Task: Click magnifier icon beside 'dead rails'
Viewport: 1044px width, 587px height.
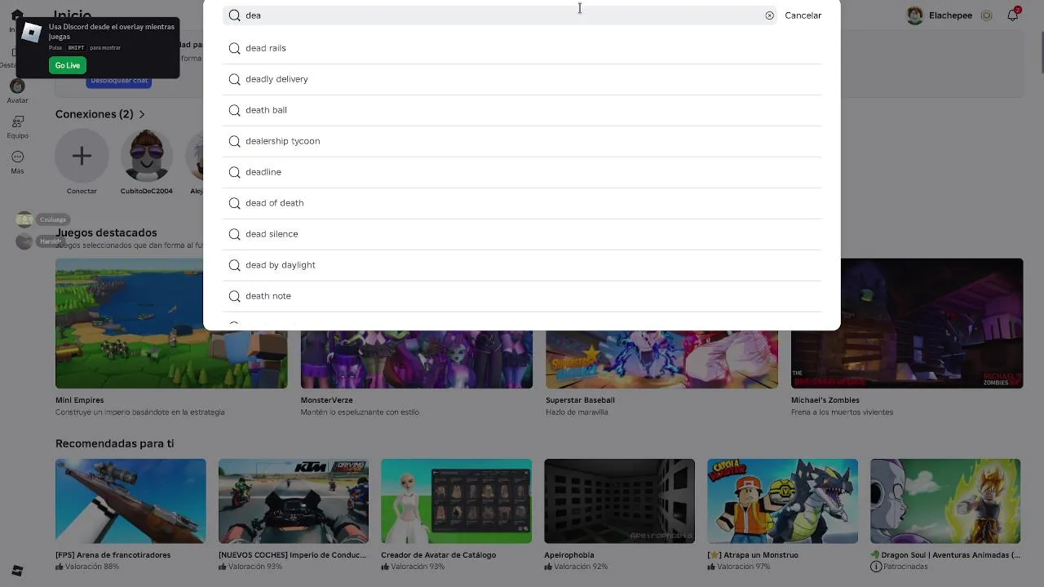Action: [x=234, y=48]
